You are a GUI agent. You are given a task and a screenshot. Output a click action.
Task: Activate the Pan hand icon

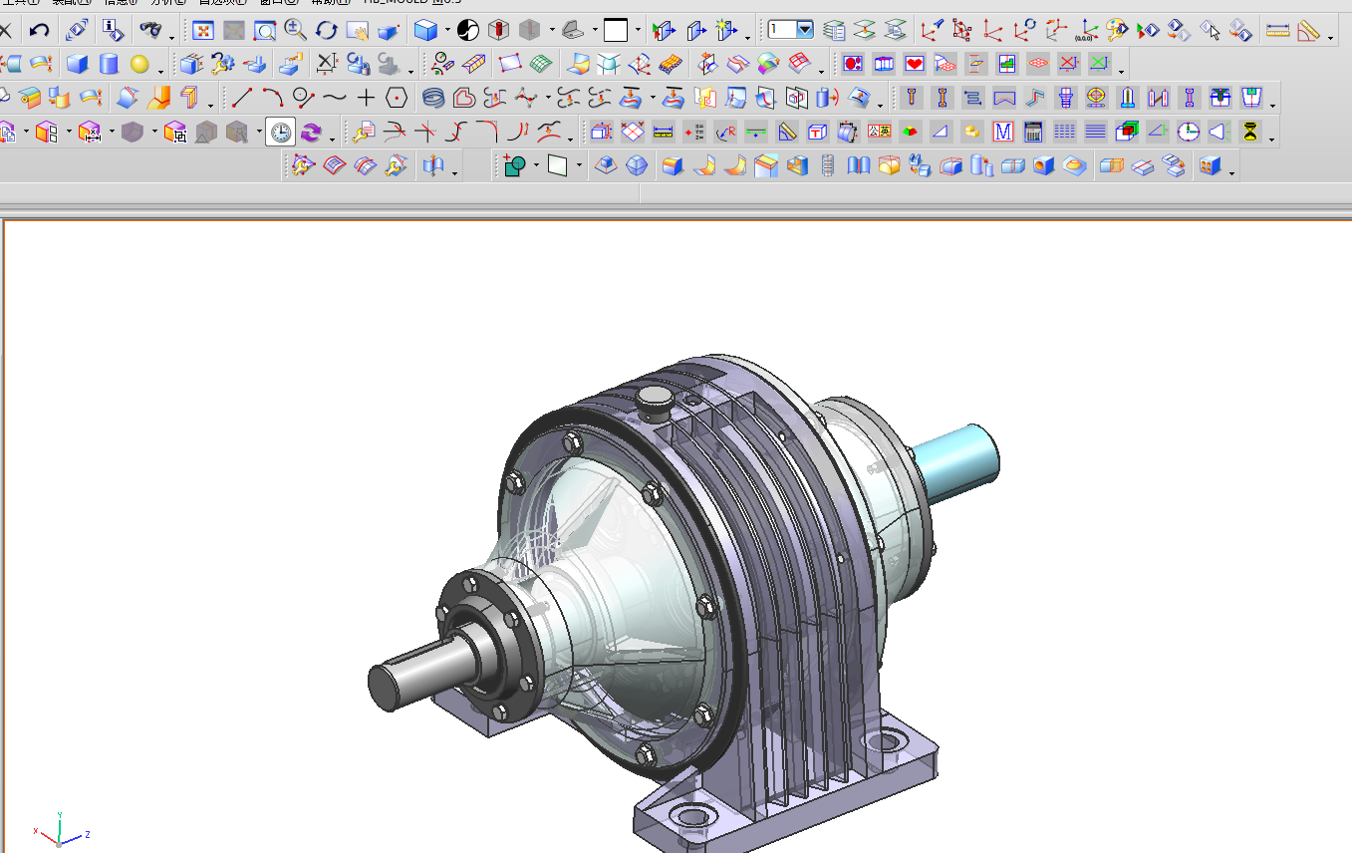(357, 30)
